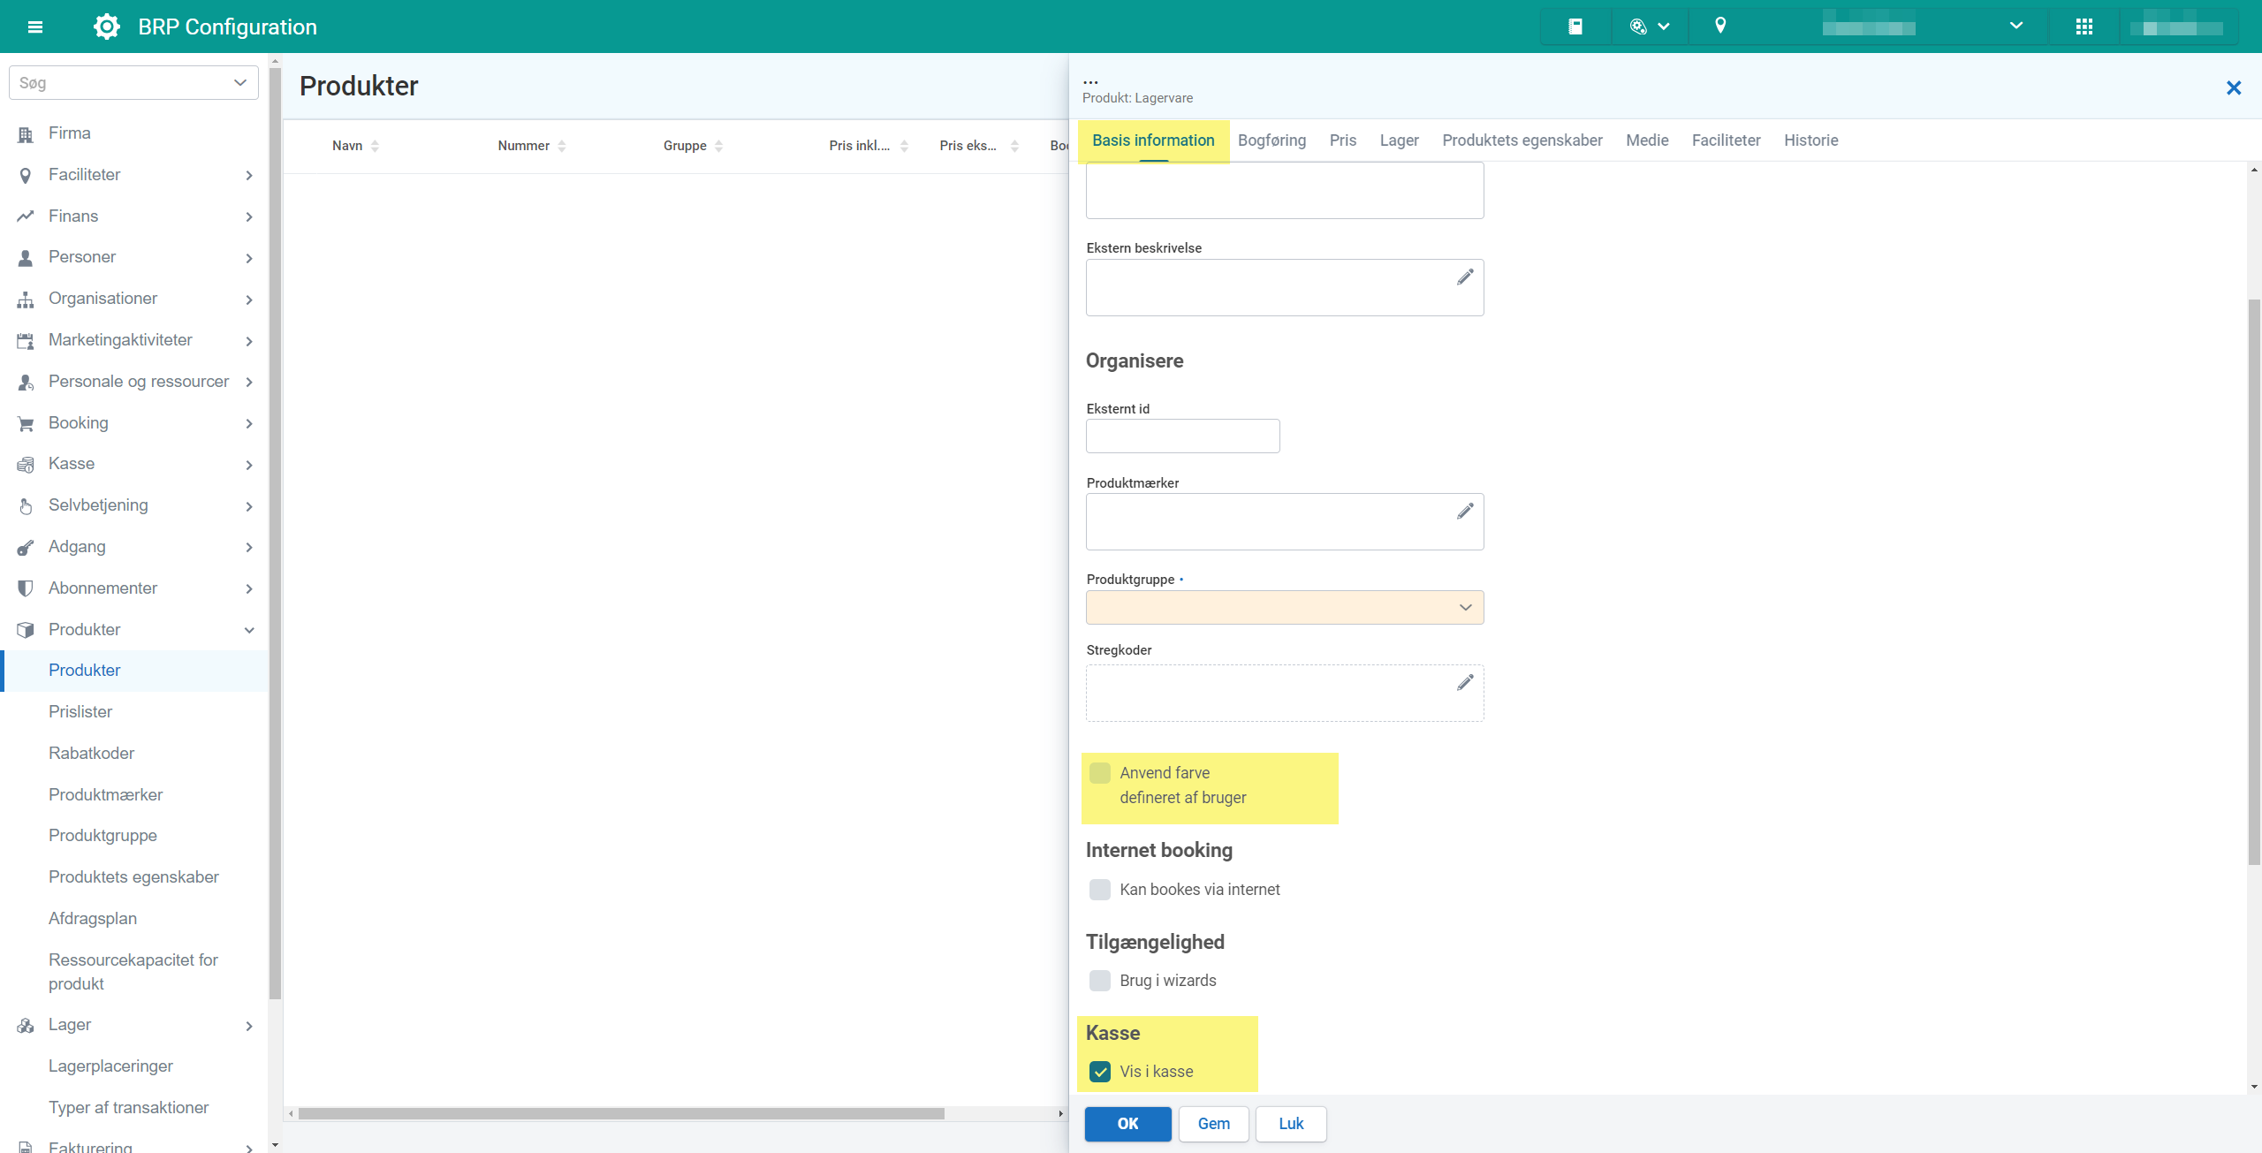Screen dimensions: 2262x1153
Task: Open the Lager tab in product panel
Action: tap(1400, 140)
